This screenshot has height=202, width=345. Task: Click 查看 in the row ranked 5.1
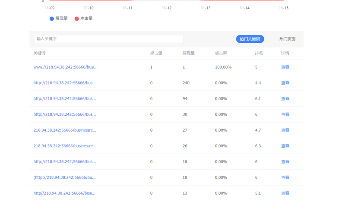pyautogui.click(x=285, y=193)
